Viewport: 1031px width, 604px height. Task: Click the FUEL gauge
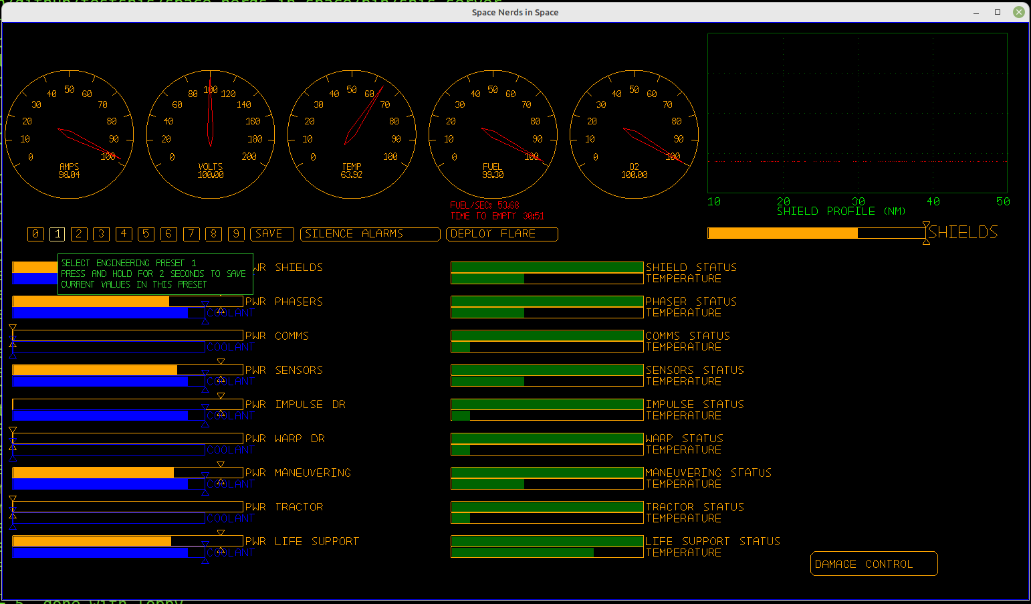(x=493, y=134)
